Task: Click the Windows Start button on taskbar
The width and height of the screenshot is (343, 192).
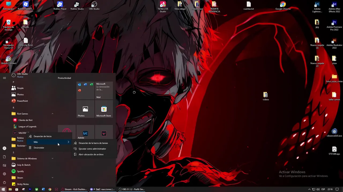Action: pyautogui.click(x=3, y=189)
